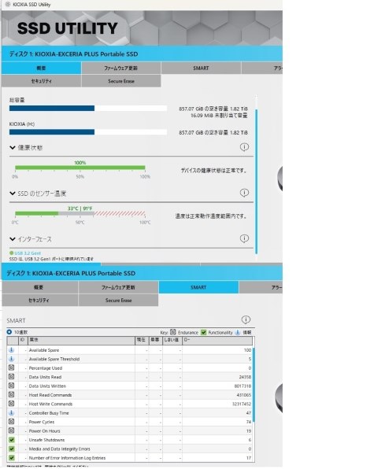This screenshot has width=374, height=469.
Task: Click endurance icon on Host Read Commands row
Action: tap(11, 394)
